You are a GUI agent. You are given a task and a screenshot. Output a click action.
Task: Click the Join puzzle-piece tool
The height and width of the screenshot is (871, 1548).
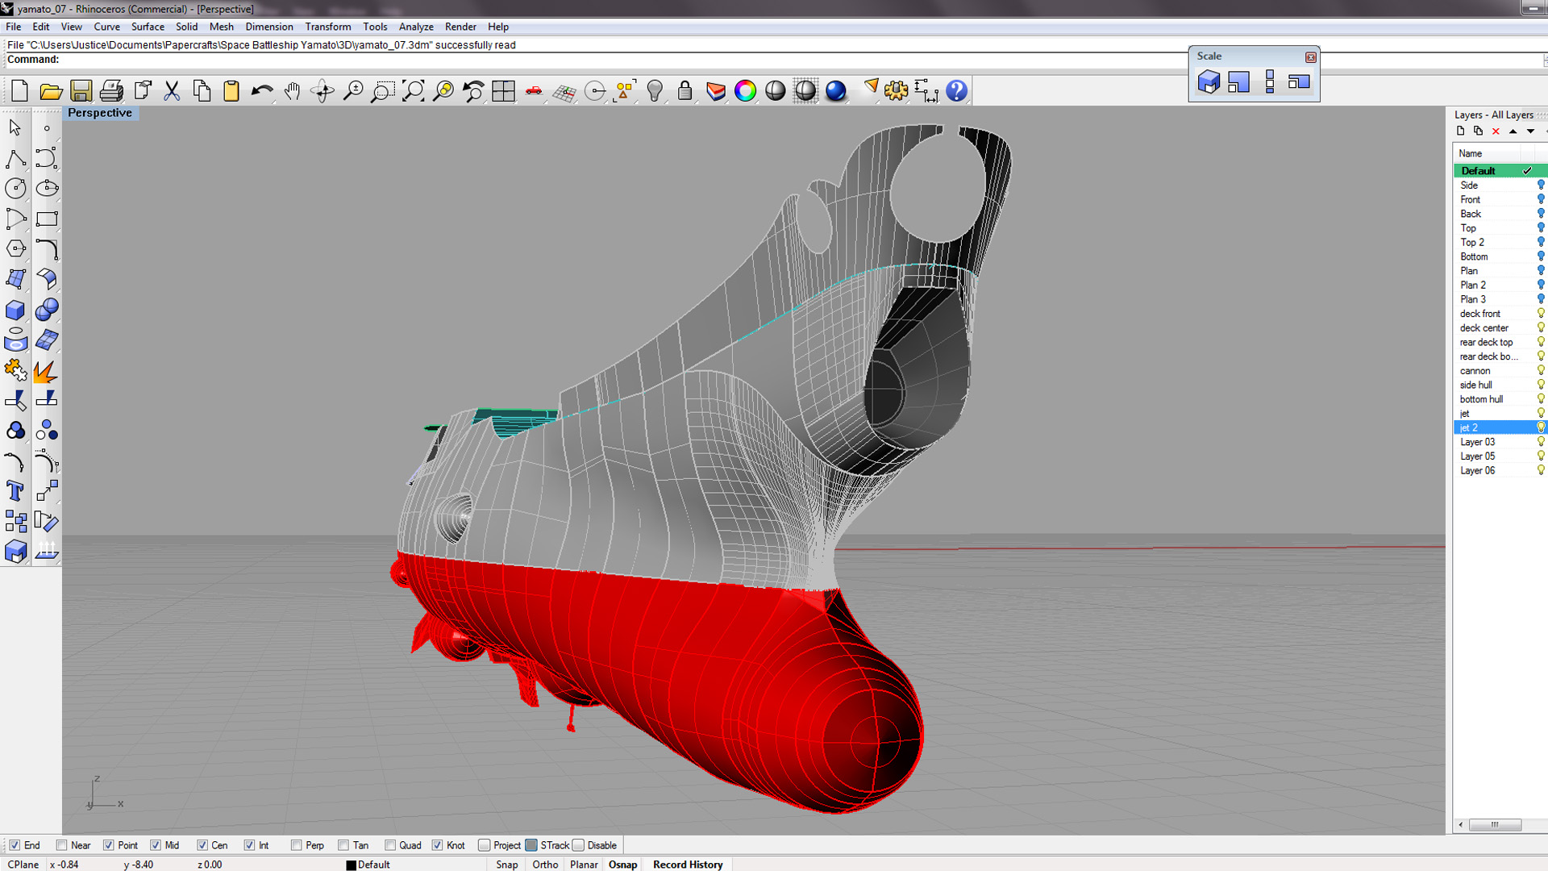[x=15, y=370]
